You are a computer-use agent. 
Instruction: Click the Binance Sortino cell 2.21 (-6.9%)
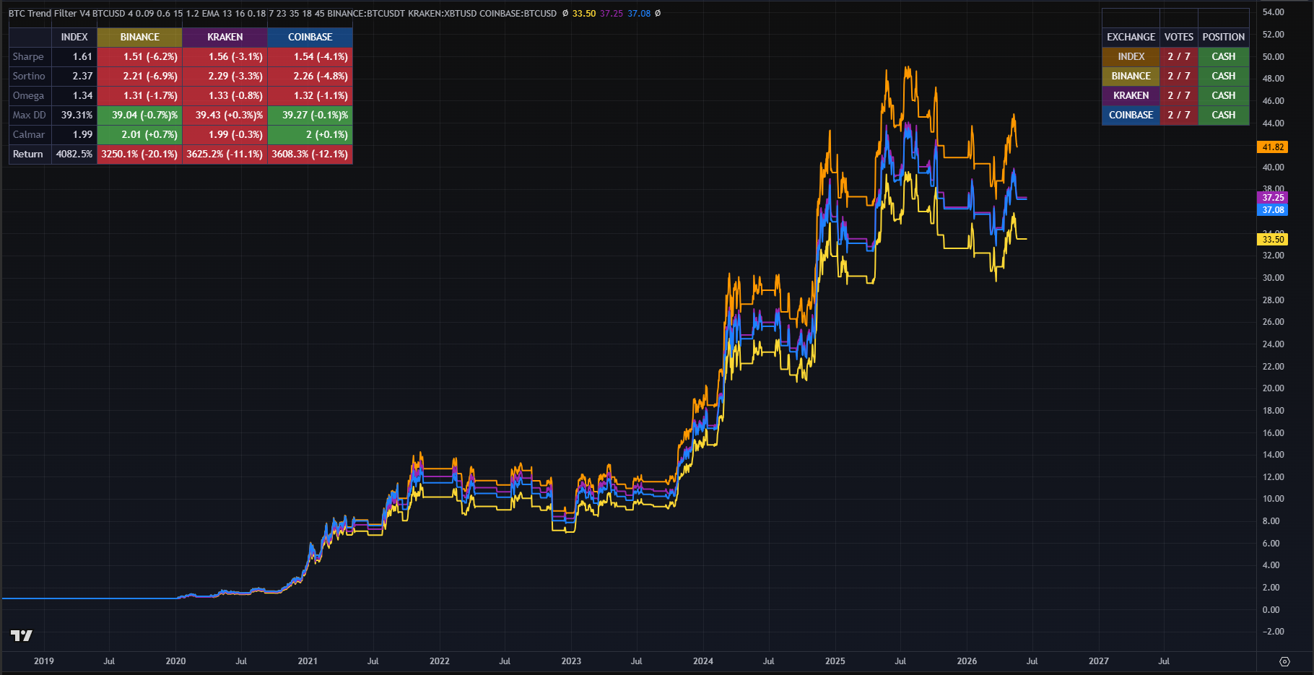coord(140,76)
